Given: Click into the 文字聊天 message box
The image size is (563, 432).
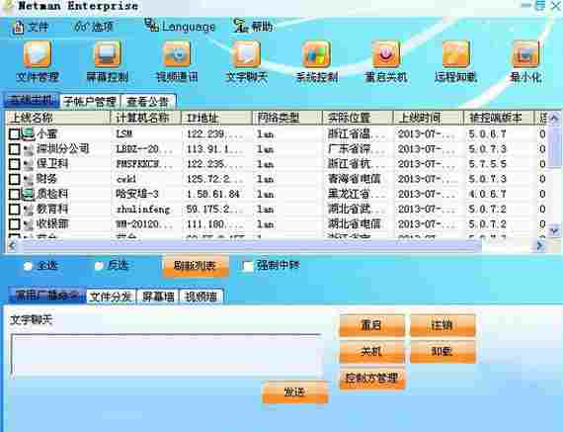Looking at the screenshot, I should coord(166,356).
